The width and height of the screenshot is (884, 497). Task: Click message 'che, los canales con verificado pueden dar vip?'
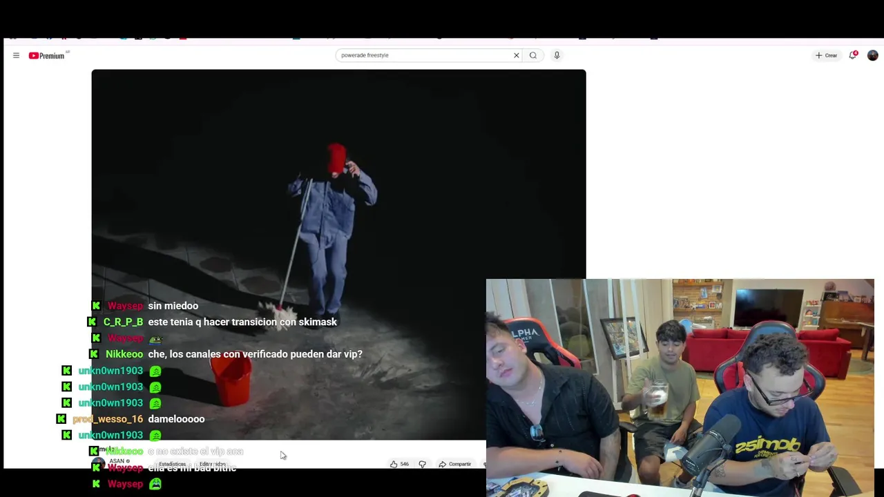tap(255, 354)
